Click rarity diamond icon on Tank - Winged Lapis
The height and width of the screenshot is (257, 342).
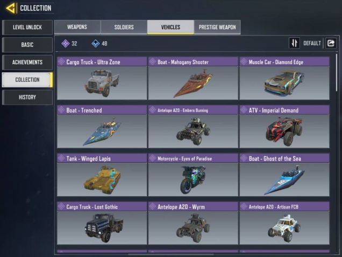click(x=61, y=158)
